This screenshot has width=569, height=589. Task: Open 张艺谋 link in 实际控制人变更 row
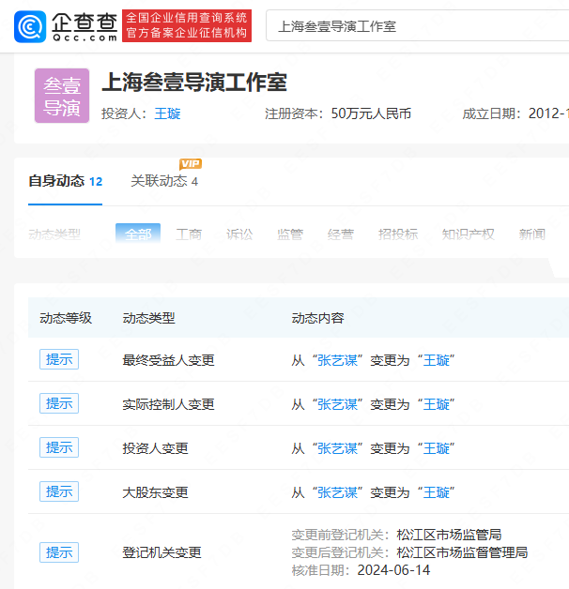[x=338, y=404]
